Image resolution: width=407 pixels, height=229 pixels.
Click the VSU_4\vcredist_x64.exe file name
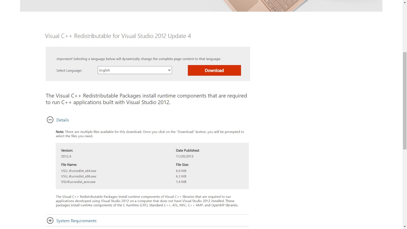(x=79, y=171)
